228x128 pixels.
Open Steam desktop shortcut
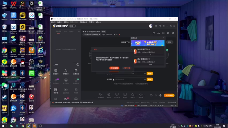pos(4,98)
